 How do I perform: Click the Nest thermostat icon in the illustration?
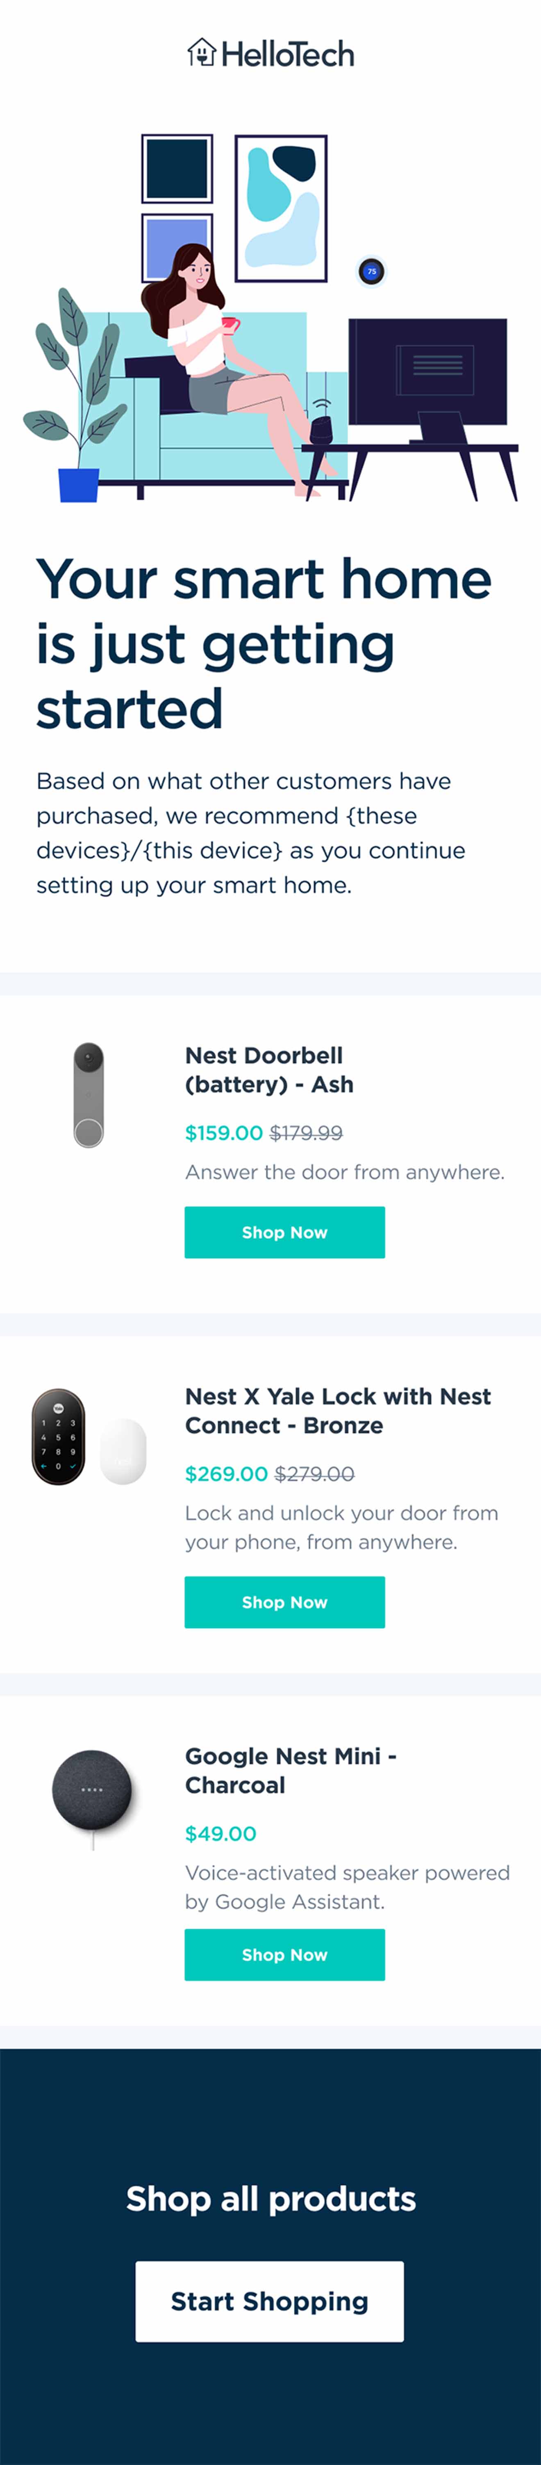tap(371, 271)
